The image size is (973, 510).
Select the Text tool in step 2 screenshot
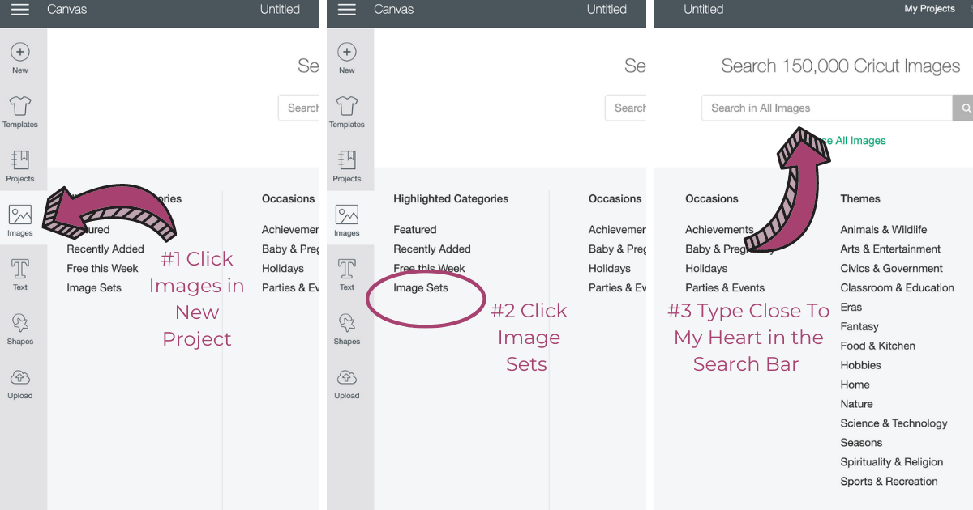pyautogui.click(x=347, y=275)
